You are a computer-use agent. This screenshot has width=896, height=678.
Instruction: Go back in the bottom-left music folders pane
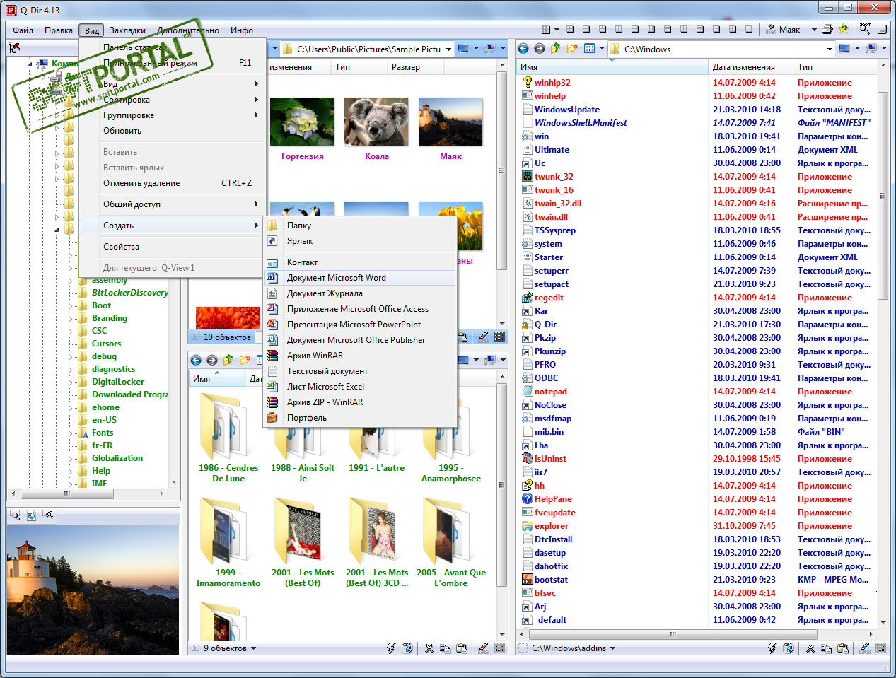click(x=196, y=360)
